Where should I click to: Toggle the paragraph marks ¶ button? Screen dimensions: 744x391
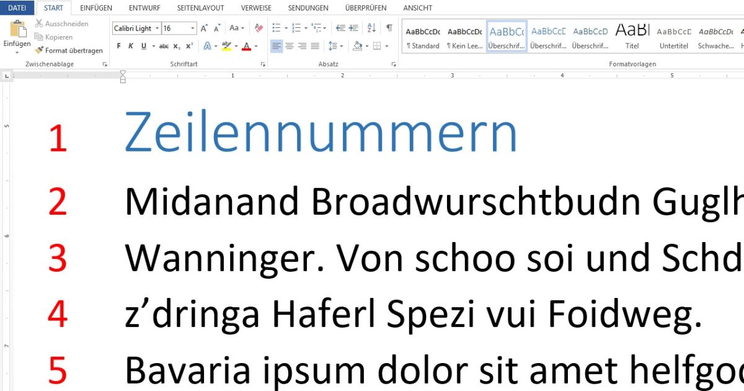(389, 27)
